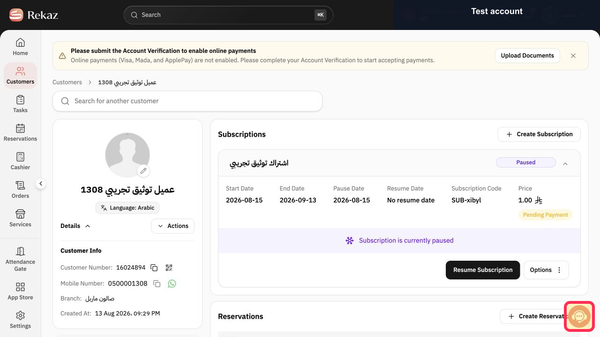Image resolution: width=600 pixels, height=337 pixels.
Task: Open the Actions dropdown
Action: (173, 226)
